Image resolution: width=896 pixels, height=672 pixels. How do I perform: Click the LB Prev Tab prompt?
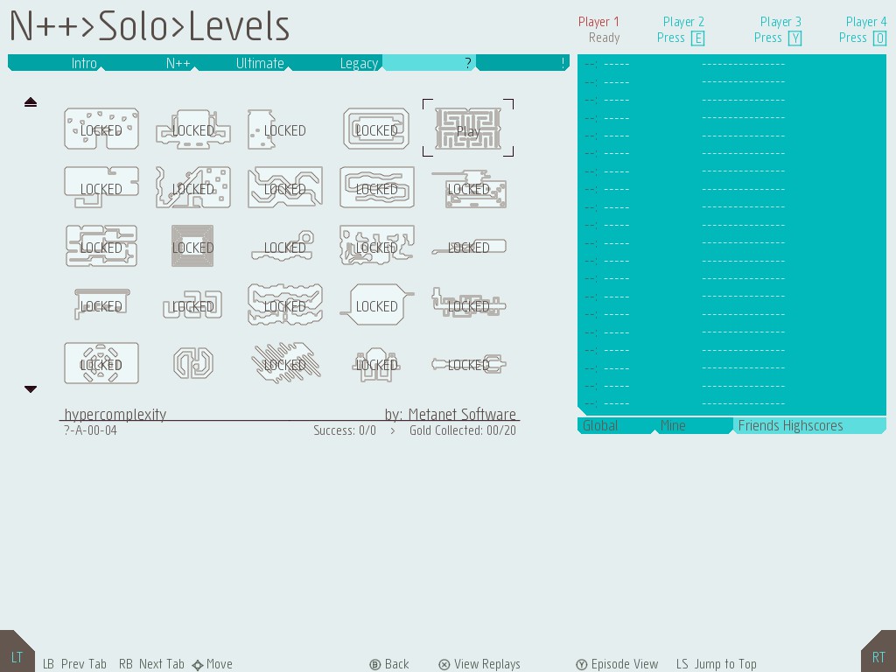[x=75, y=664]
